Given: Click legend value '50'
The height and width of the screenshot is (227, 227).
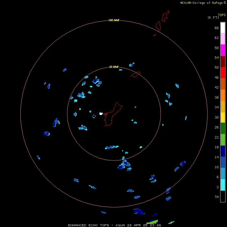Looking at the screenshot, I should pos(217,68).
